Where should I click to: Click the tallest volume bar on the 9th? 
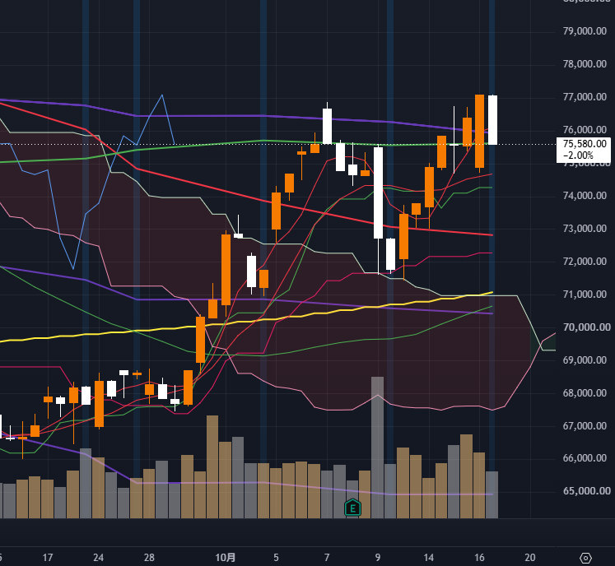(x=377, y=448)
